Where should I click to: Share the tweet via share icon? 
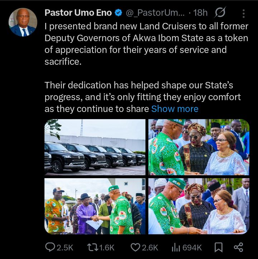click(238, 247)
